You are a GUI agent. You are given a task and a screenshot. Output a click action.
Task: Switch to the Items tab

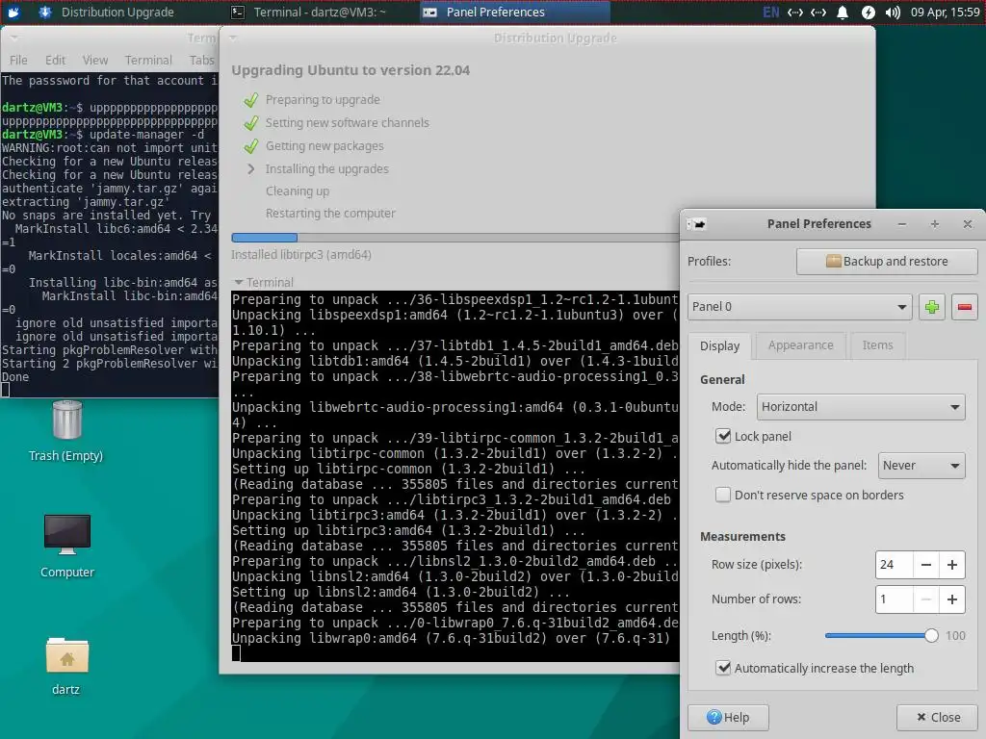[x=877, y=345]
